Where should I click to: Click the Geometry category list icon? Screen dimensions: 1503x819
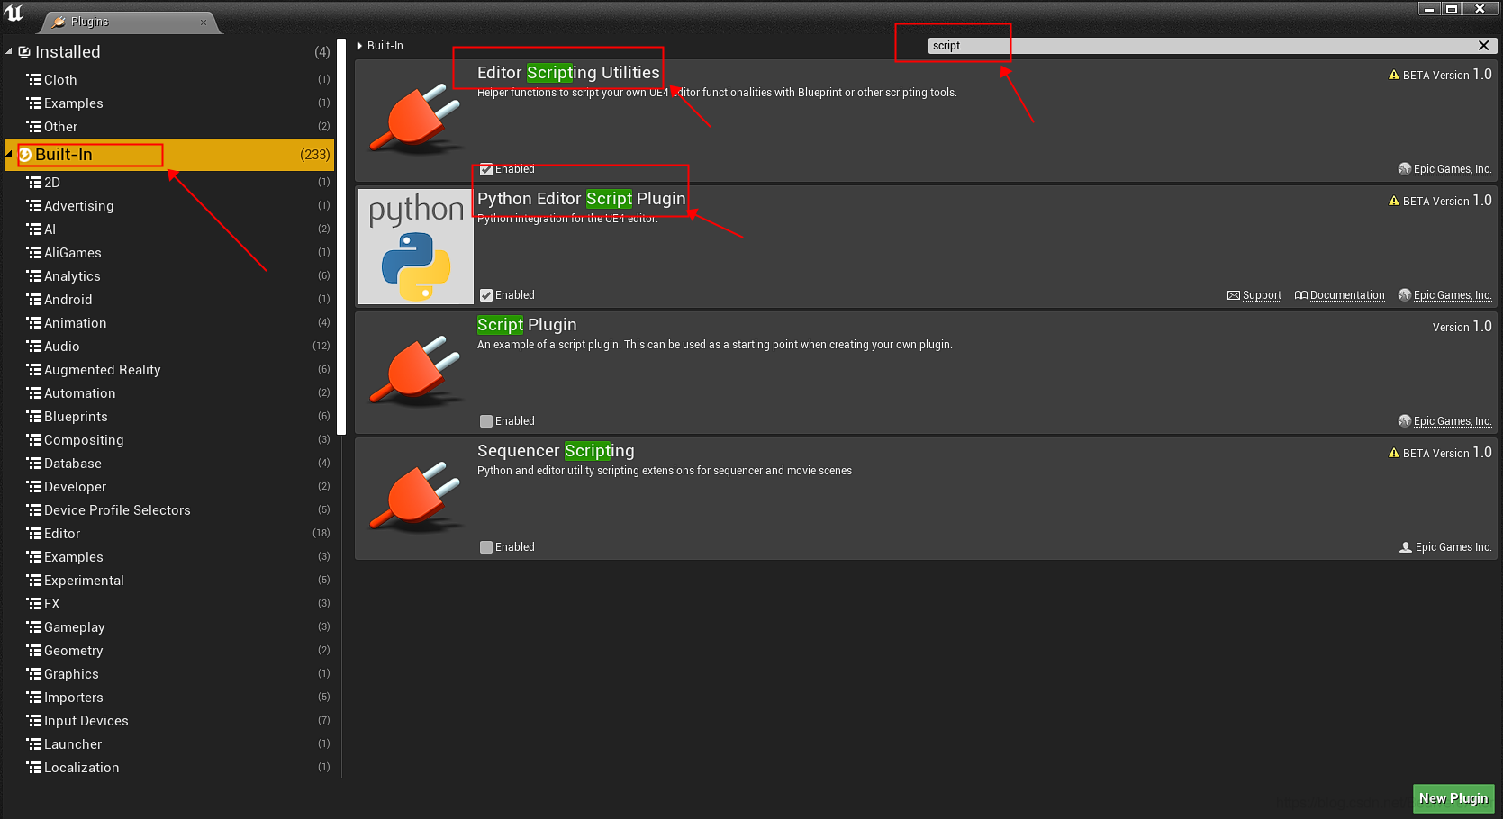tap(33, 651)
